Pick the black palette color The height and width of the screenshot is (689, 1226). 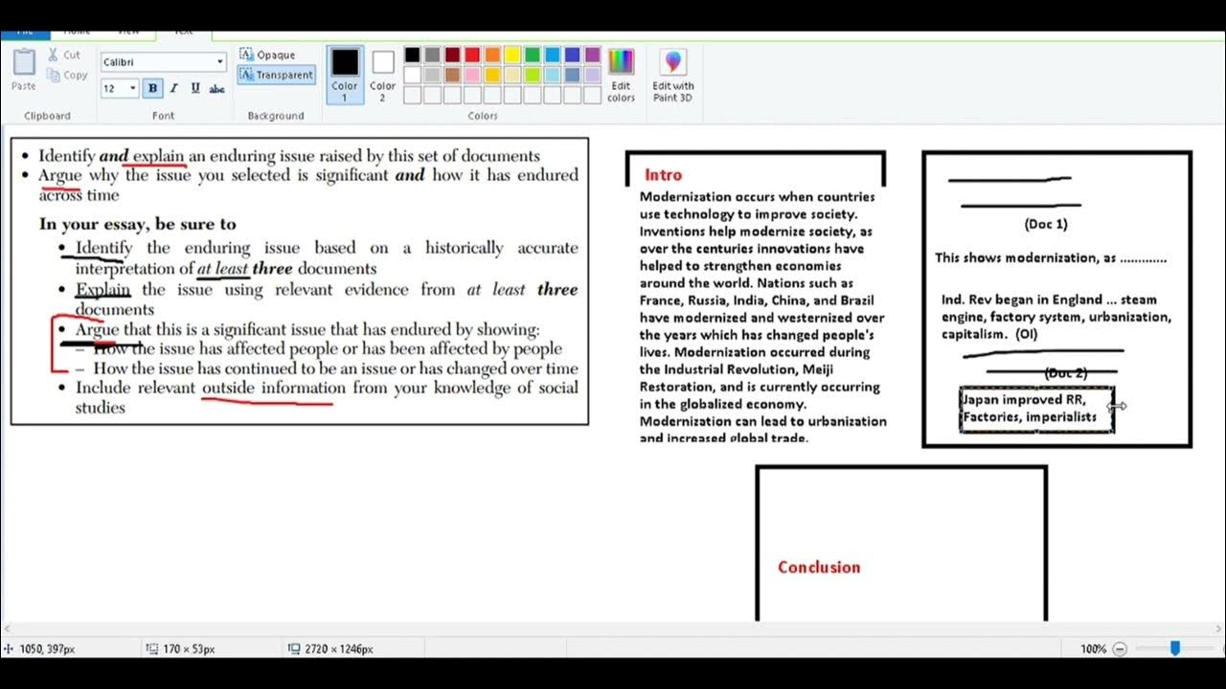412,56
